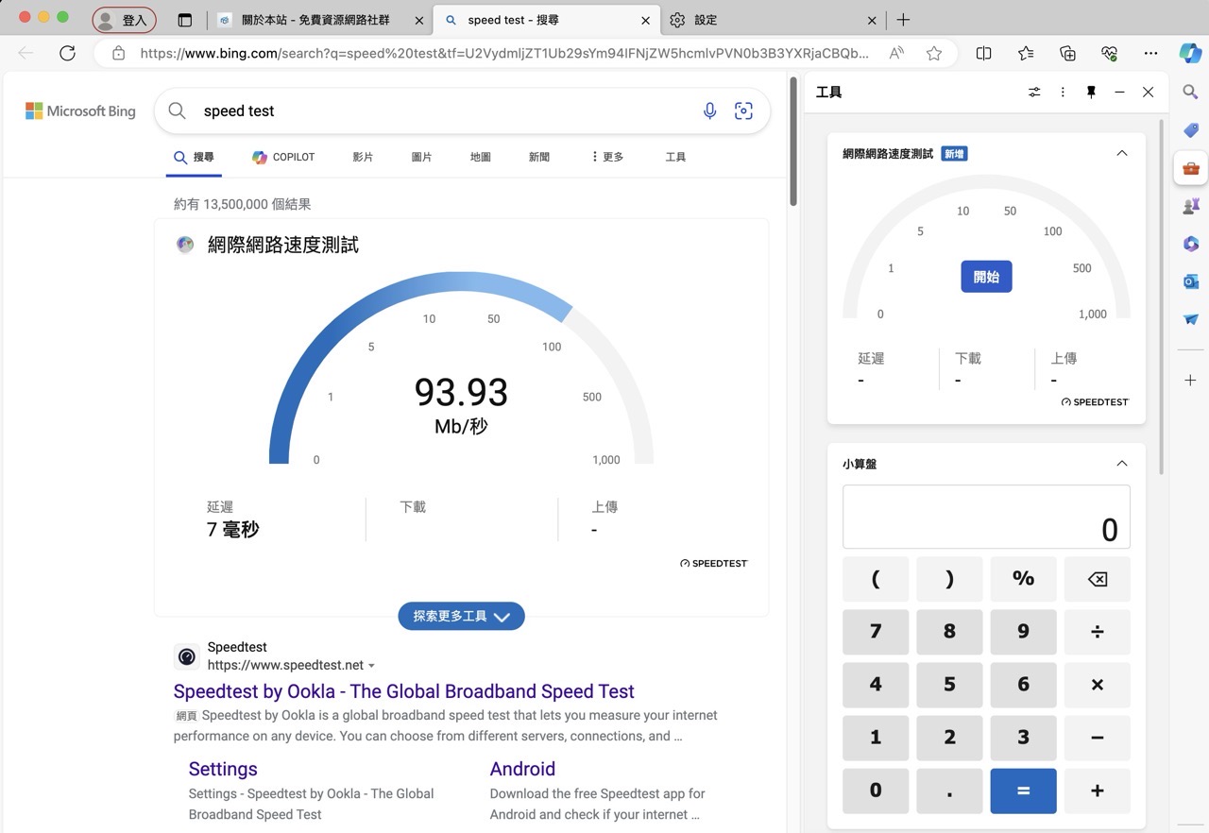
Task: Click the Bing search magnifier icon
Action: (x=177, y=111)
